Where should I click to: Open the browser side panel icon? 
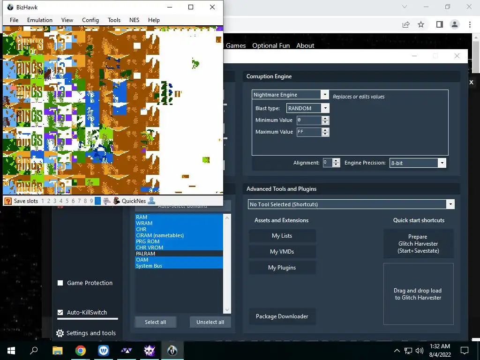(440, 24)
